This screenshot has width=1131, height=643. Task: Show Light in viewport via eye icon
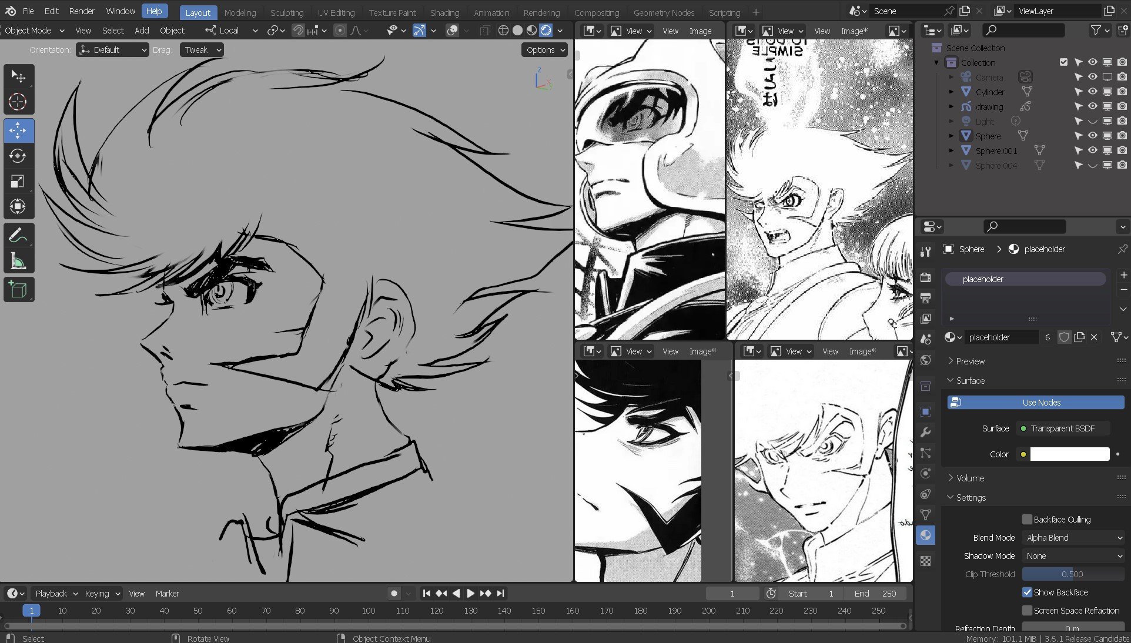(x=1092, y=120)
